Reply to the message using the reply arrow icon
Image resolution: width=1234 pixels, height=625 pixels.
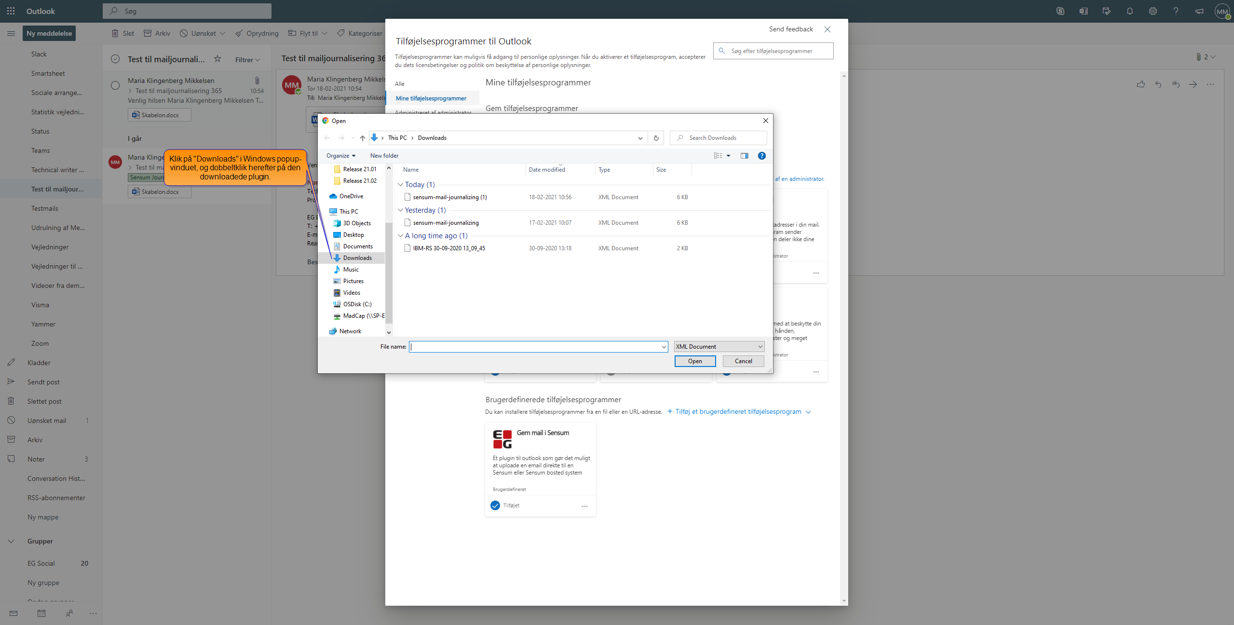point(1158,84)
